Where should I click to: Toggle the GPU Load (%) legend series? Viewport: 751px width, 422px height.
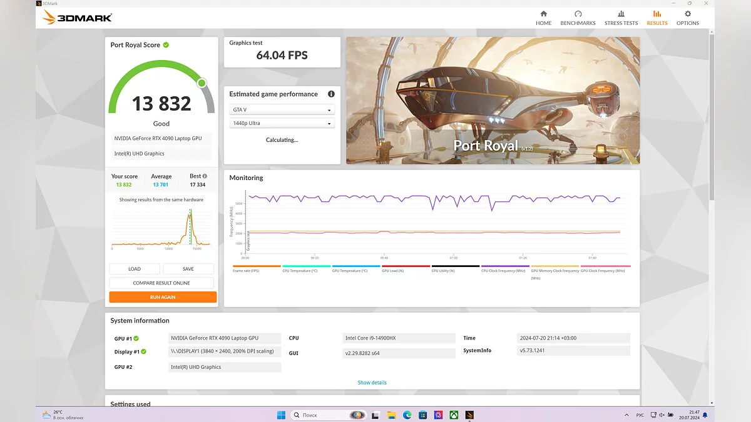(x=406, y=266)
